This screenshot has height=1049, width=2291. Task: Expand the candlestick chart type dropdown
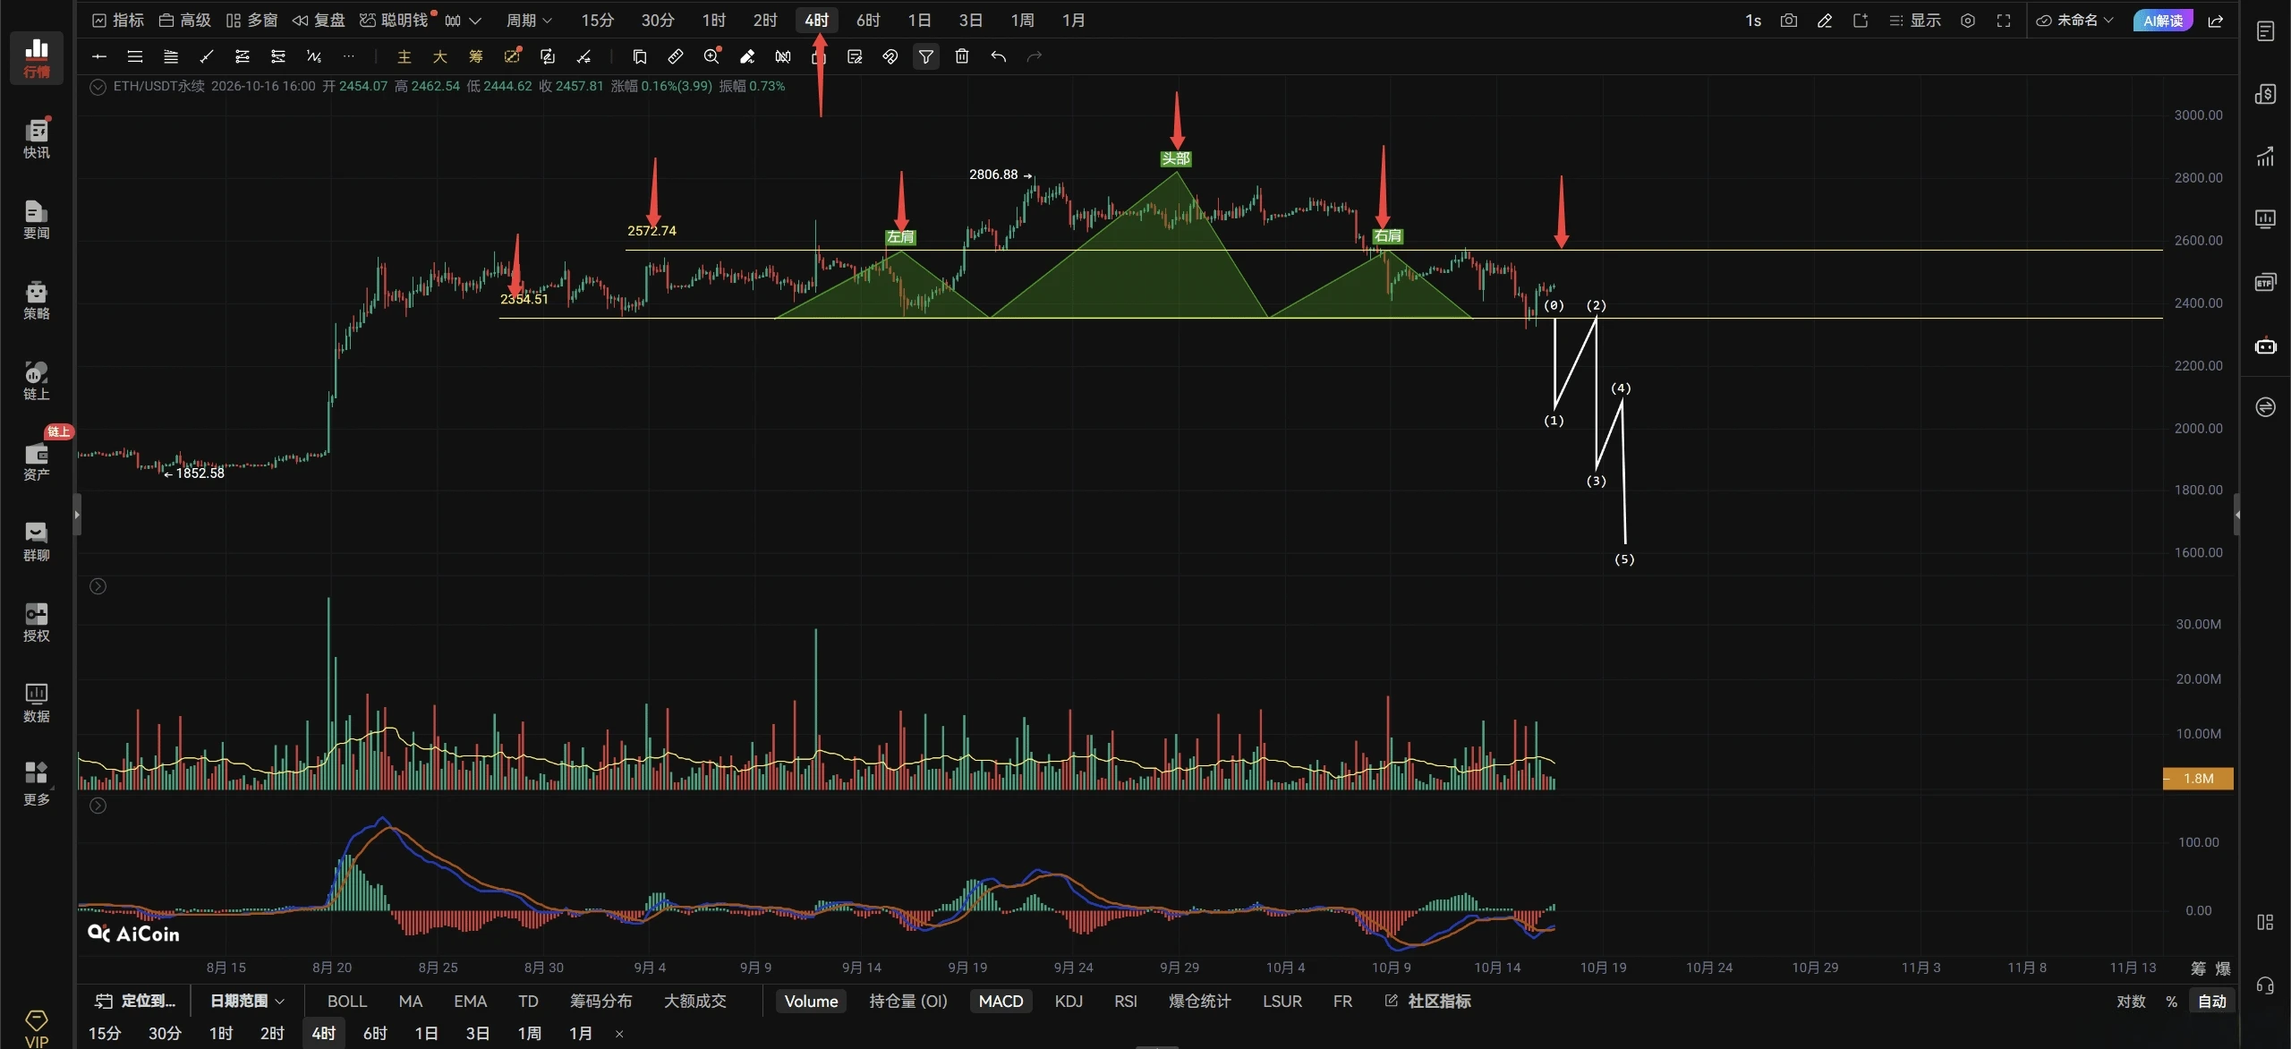point(475,21)
